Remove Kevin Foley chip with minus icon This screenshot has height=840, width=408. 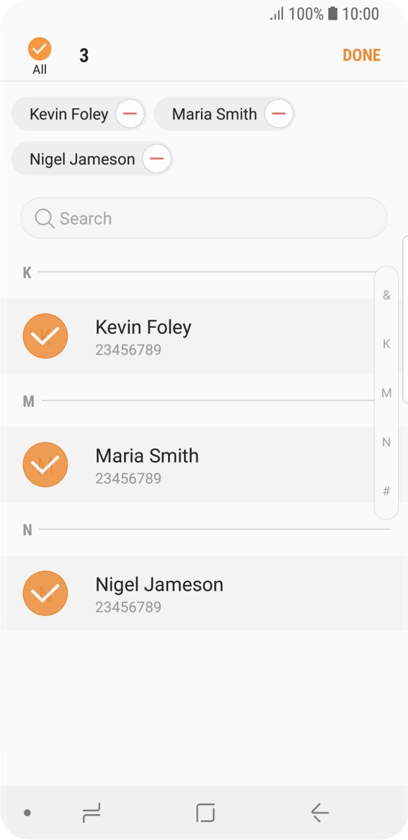click(x=131, y=114)
